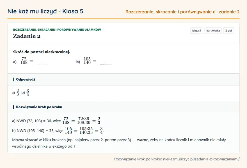Screen dimensions: 247x168
Task: Click the 'klasa 5' tag
Action: coord(196,31)
